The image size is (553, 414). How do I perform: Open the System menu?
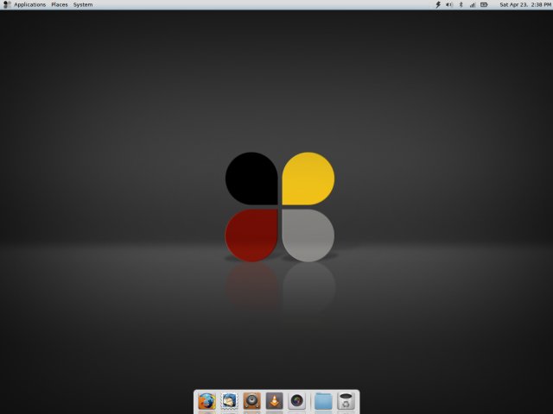click(83, 4)
